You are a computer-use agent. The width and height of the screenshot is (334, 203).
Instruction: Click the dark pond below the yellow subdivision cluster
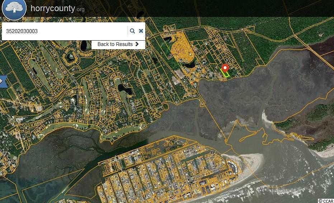pos(189,64)
